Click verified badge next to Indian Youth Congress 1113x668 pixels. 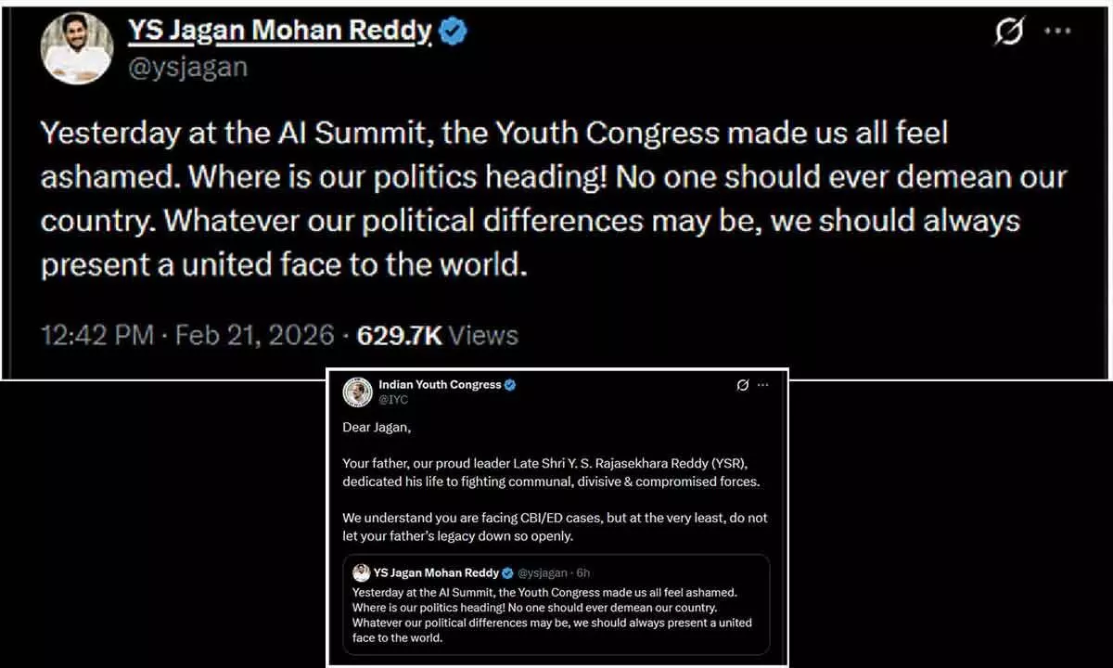click(x=510, y=384)
